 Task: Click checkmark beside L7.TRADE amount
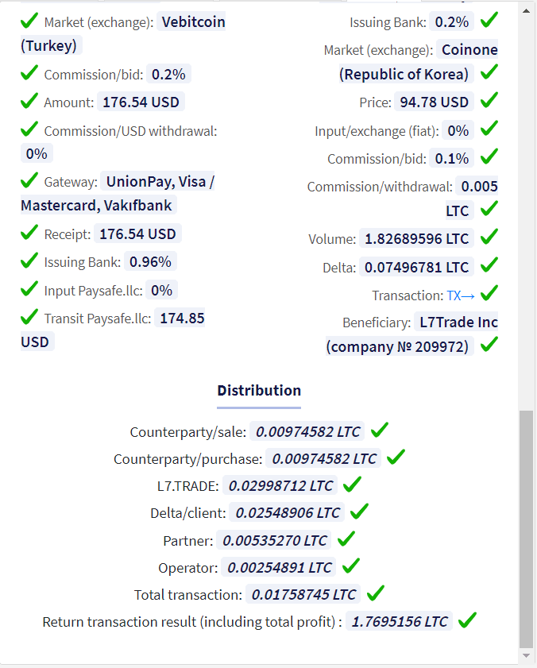tap(352, 485)
